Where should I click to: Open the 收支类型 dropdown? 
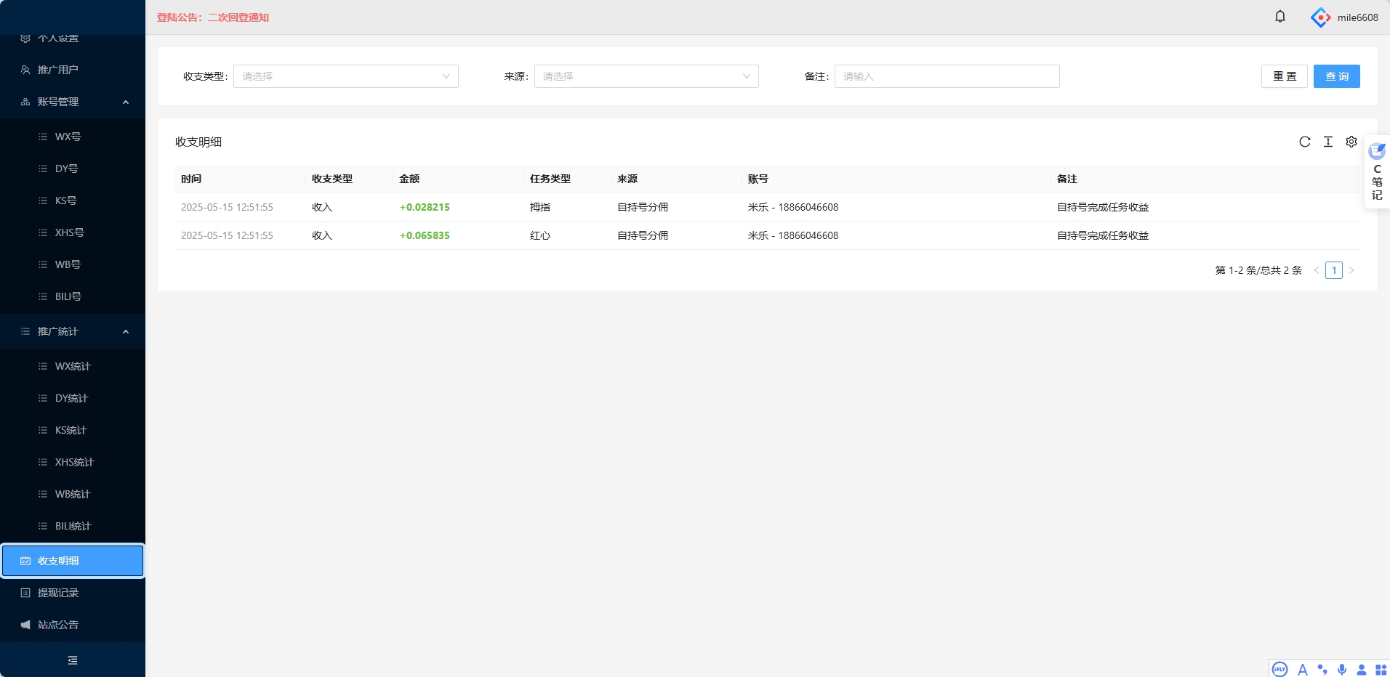tap(345, 76)
